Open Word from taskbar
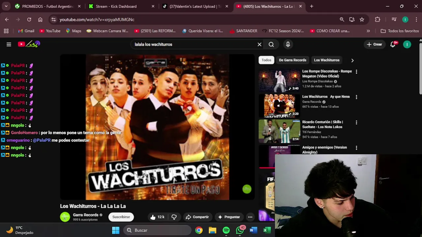The height and width of the screenshot is (237, 422). pyautogui.click(x=253, y=230)
